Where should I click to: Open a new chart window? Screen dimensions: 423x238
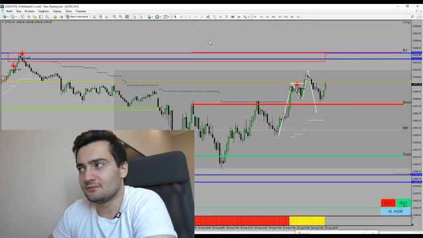[x=5, y=17]
